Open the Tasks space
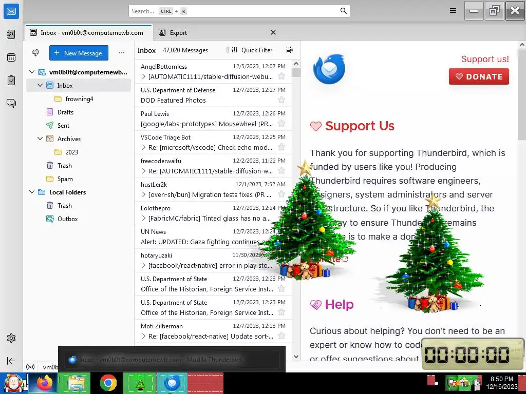This screenshot has width=526, height=394. 11,81
